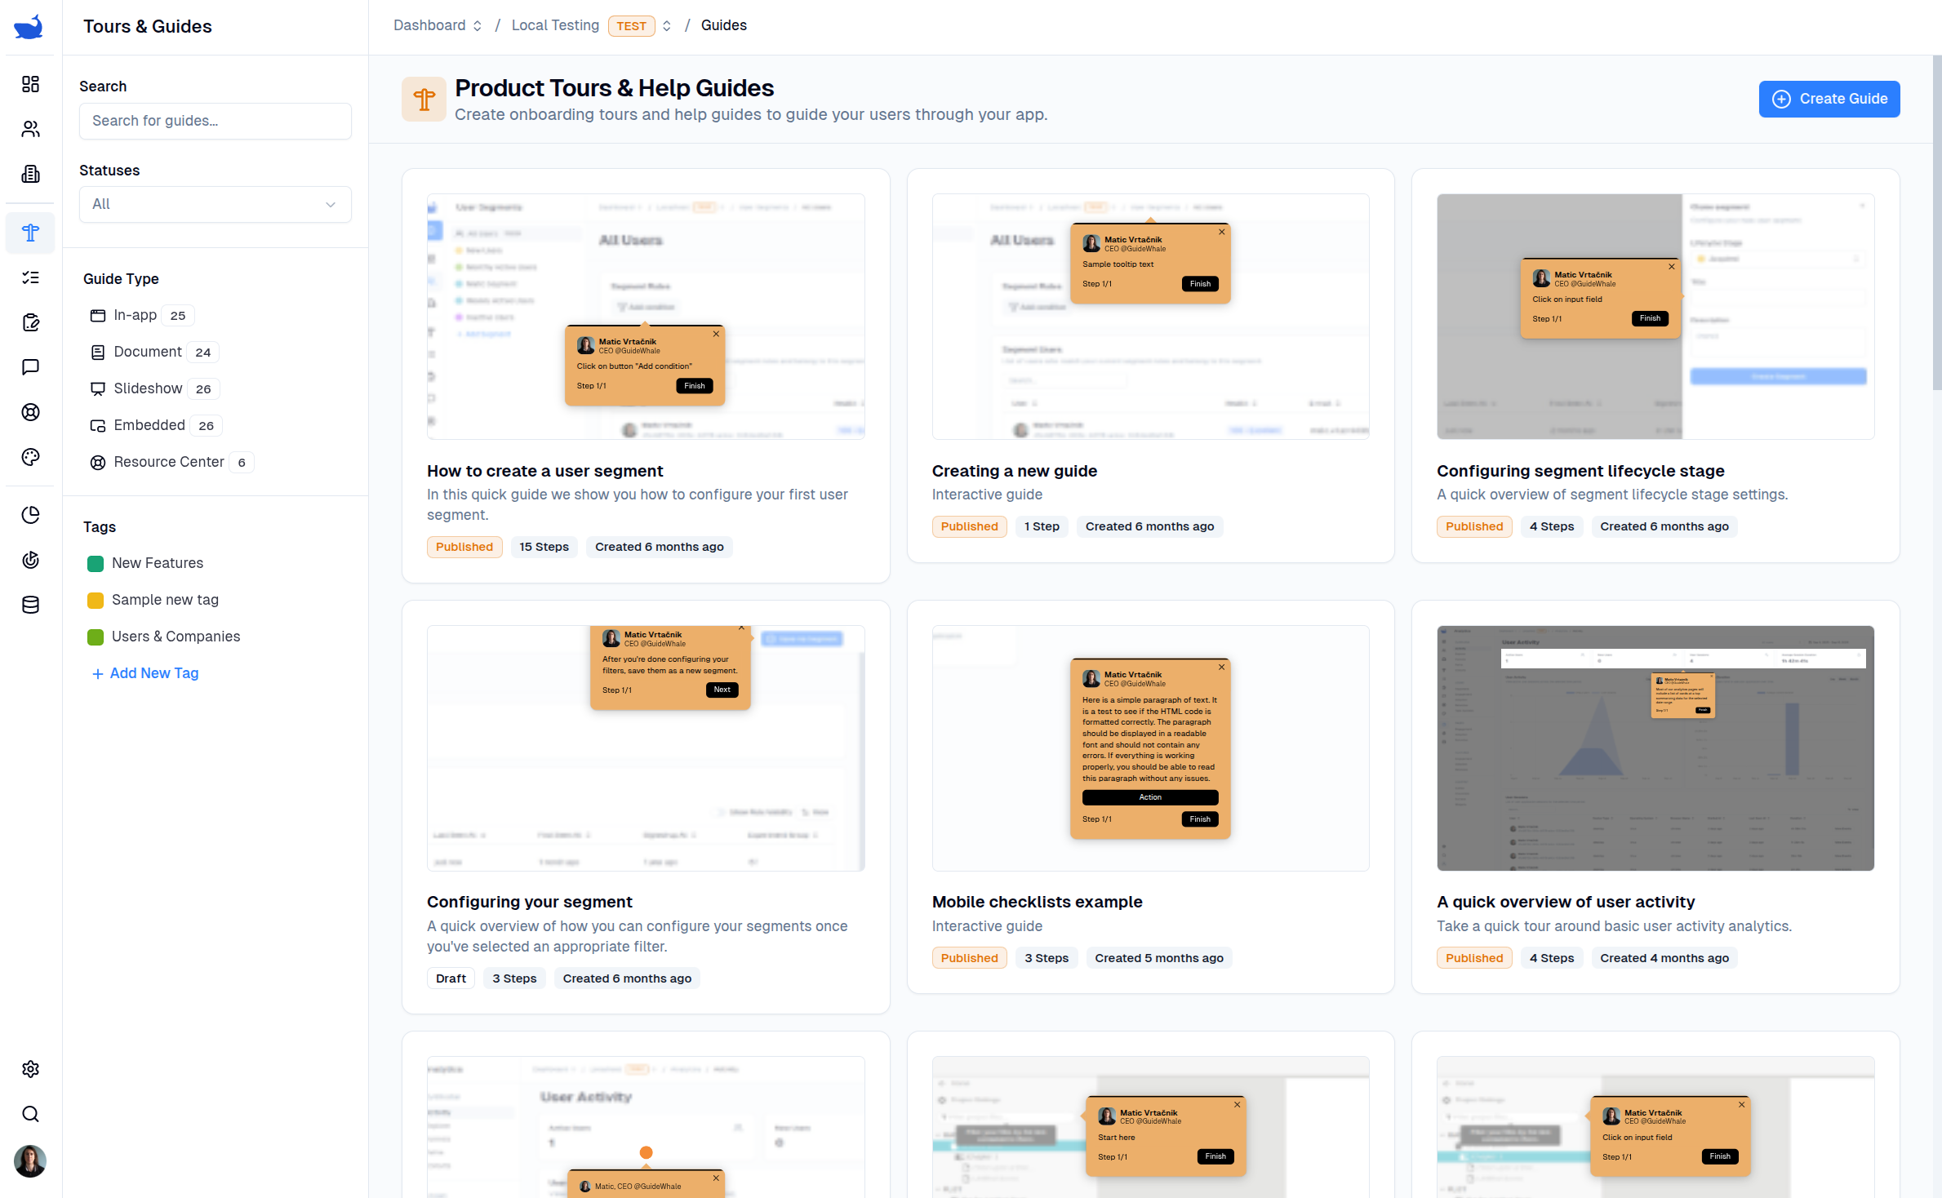Filter guides by Resource Center type
Image resolution: width=1942 pixels, height=1198 pixels.
[168, 462]
